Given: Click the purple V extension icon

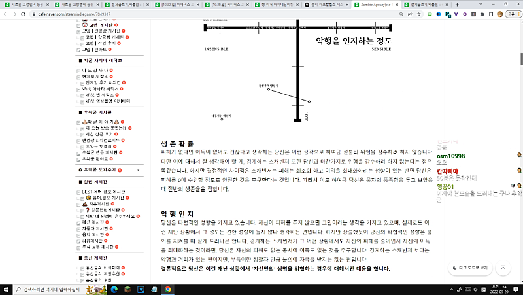Looking at the screenshot, I should click(456, 14).
